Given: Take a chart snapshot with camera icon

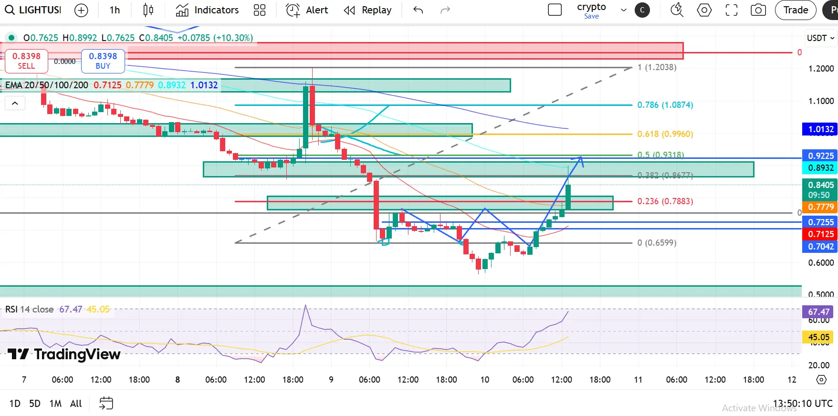Looking at the screenshot, I should (758, 10).
